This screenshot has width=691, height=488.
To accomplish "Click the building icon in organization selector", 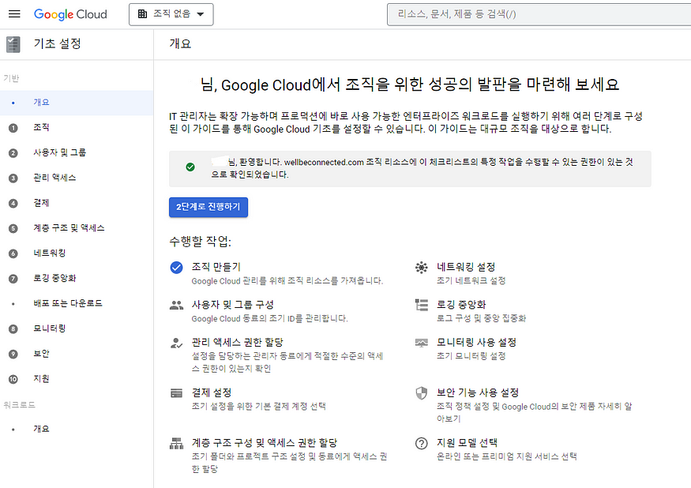I will 142,14.
